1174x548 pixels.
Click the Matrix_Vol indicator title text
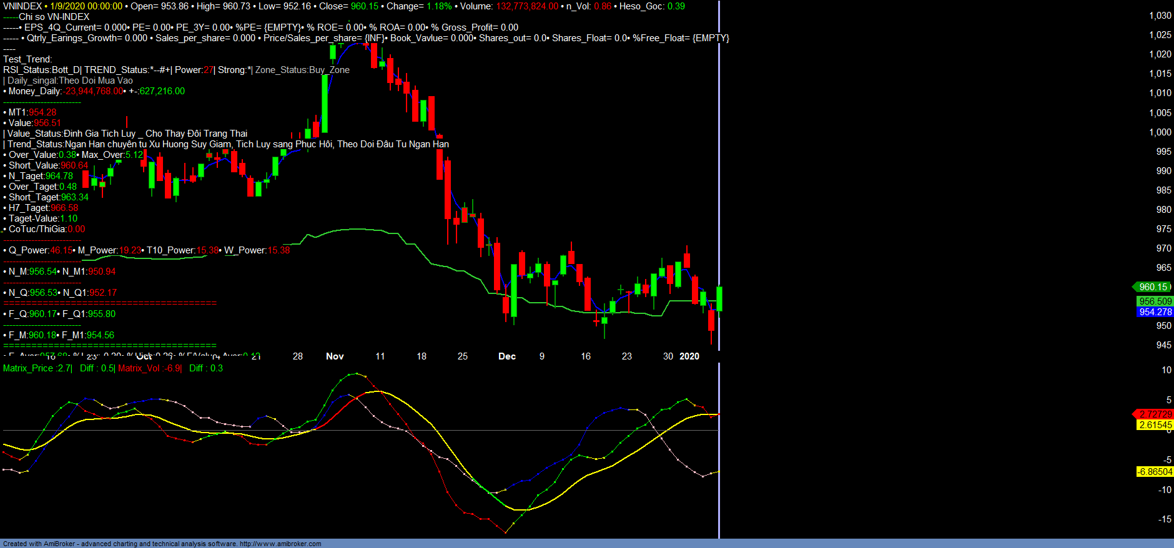tap(150, 368)
